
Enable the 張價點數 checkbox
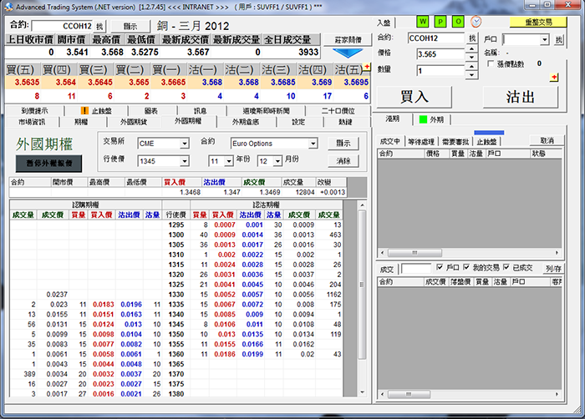pyautogui.click(x=491, y=63)
